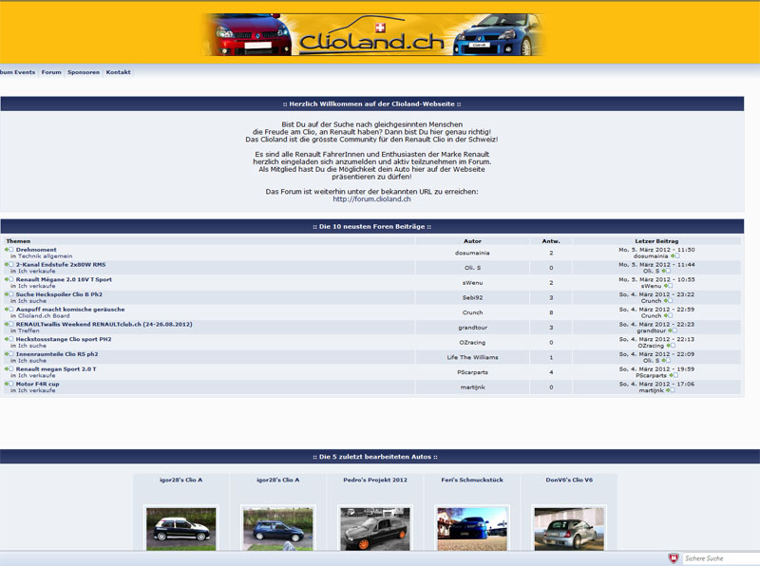Open Auspuff macht komische geräusche thread
This screenshot has width=760, height=566.
pos(70,310)
